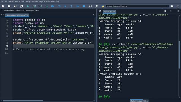Viewport: 181px width, 102px height.
Task: Click line 1 'import pandas as pd'
Action: (29, 20)
